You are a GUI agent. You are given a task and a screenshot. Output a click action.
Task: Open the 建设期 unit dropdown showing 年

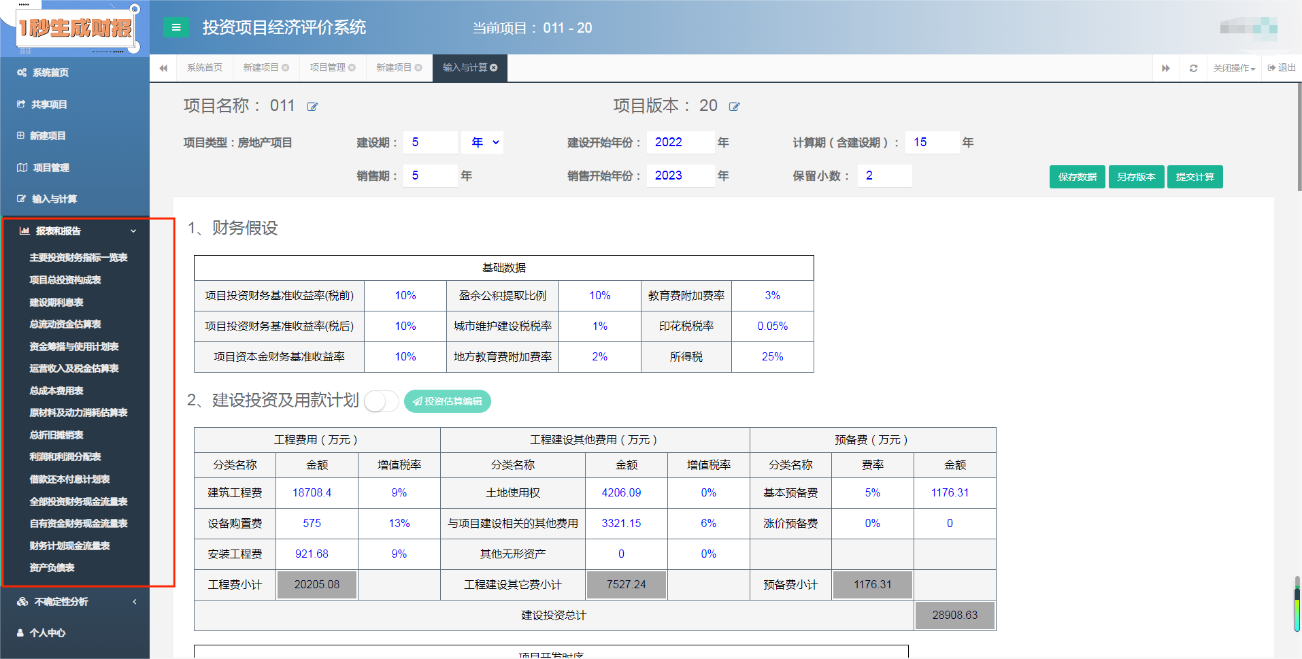[482, 142]
